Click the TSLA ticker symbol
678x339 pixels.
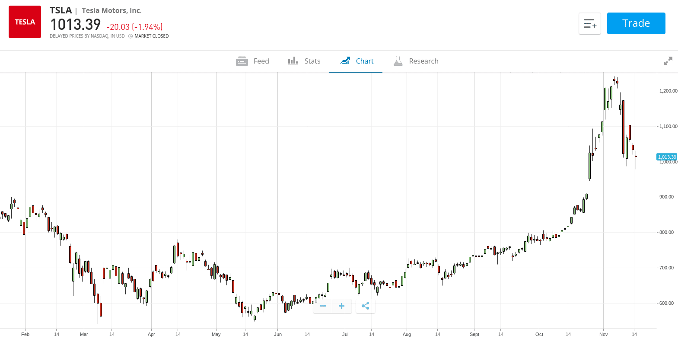pos(61,10)
